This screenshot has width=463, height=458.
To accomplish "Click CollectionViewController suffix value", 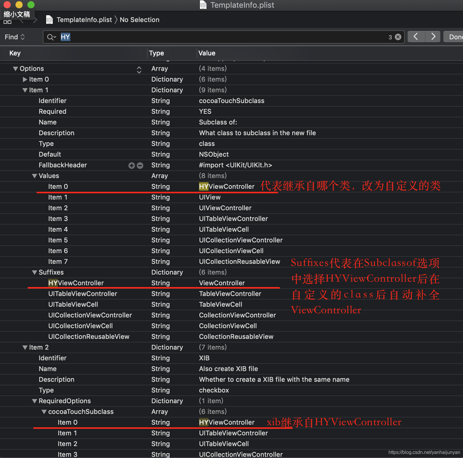I will pyautogui.click(x=237, y=315).
